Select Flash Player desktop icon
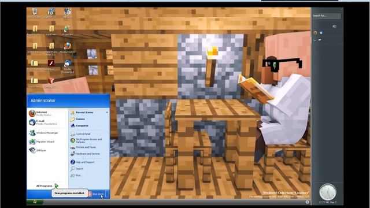370x208 pixels. (51, 65)
